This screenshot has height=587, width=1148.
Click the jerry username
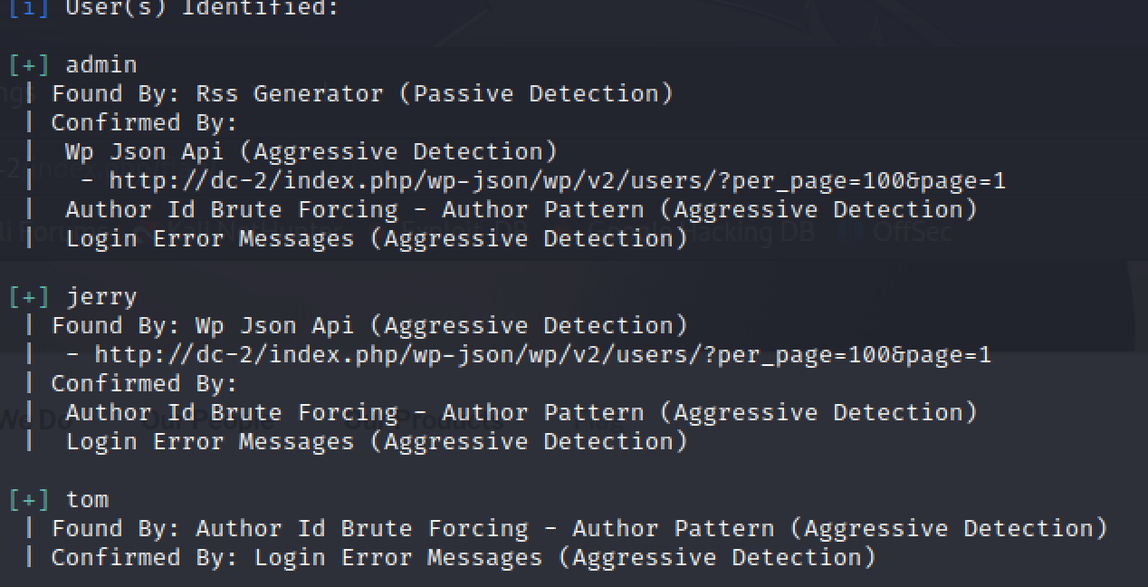(x=101, y=296)
